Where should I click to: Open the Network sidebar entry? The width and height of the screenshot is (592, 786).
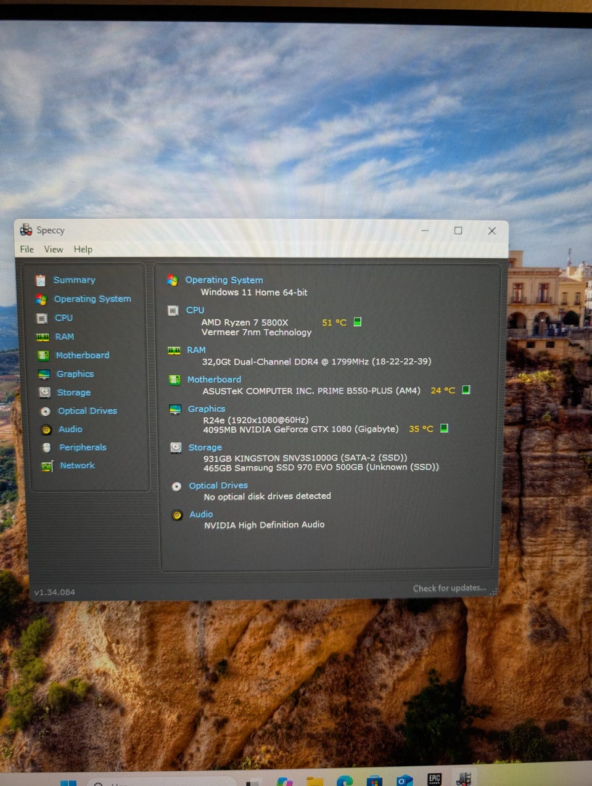tap(77, 465)
